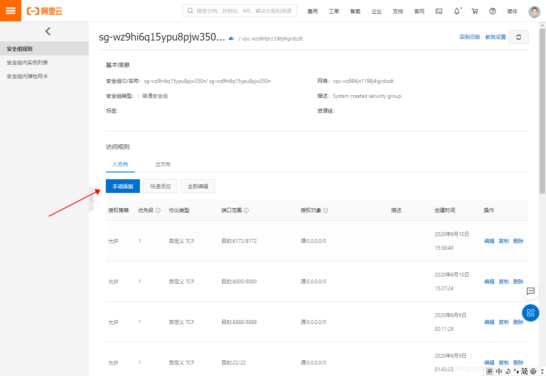
Task: Click info icon beside 端口范围 column header
Action: [x=246, y=210]
